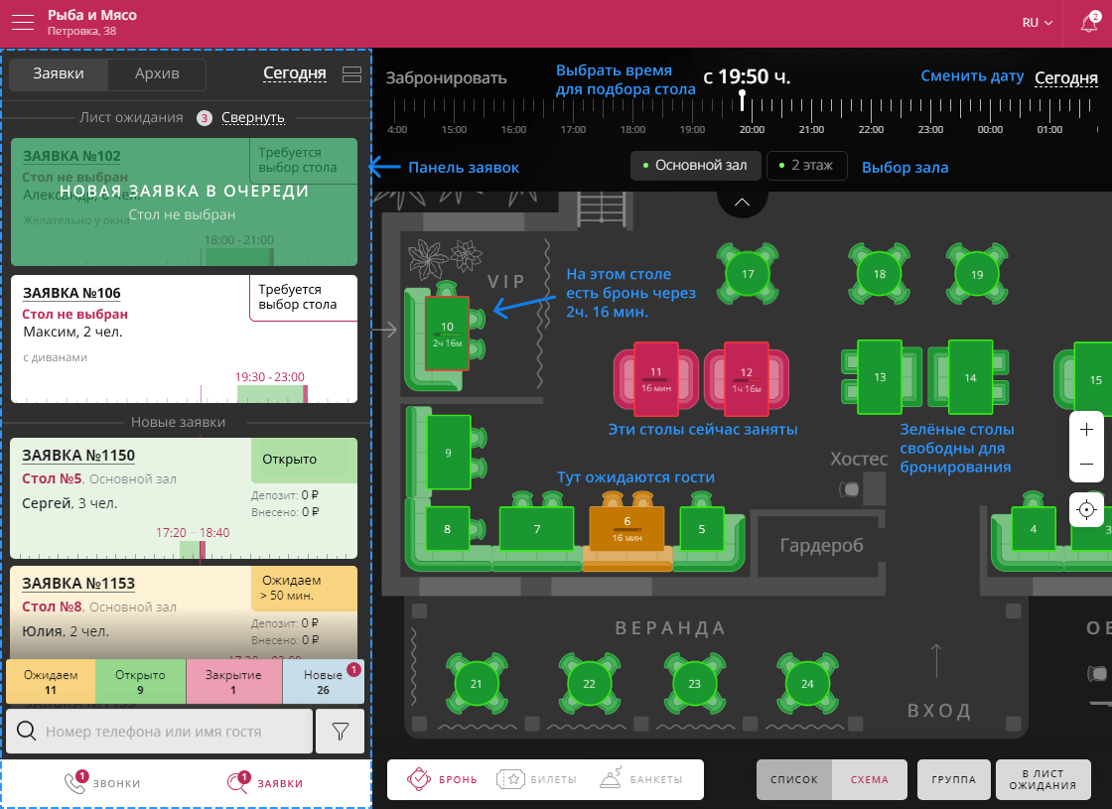Choose the Билеты mode
1112x809 pixels.
coord(536,779)
